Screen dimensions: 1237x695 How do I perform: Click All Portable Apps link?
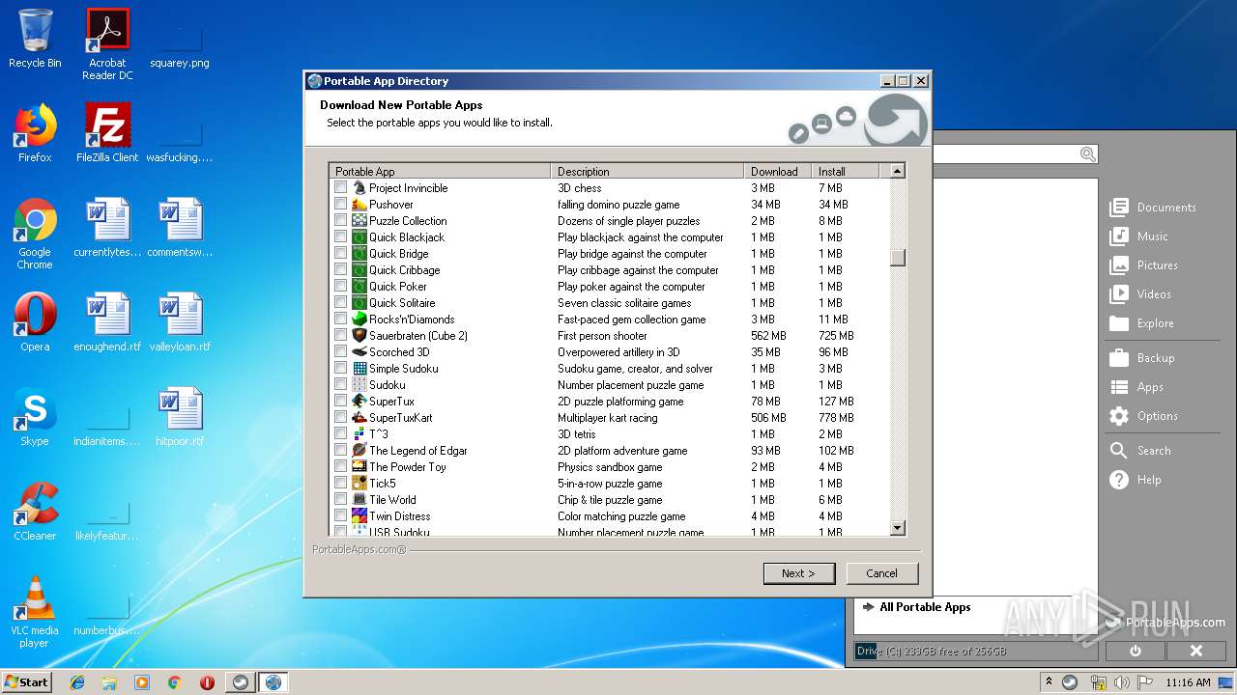[x=925, y=607]
